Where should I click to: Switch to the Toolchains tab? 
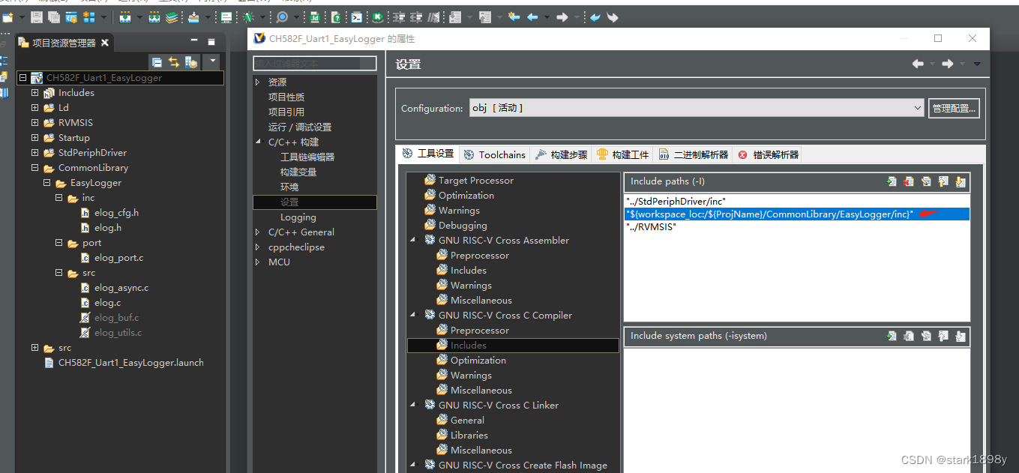493,154
